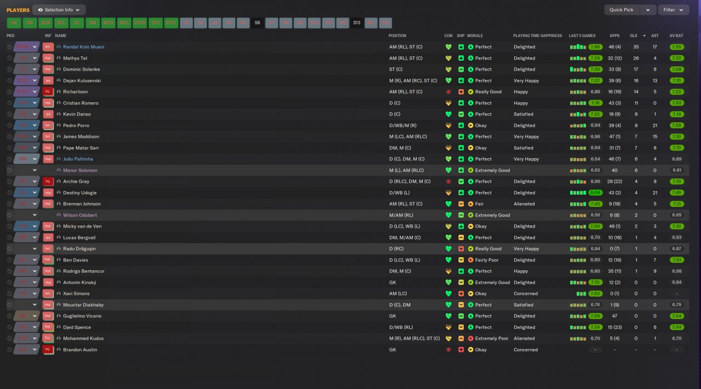
Task: Click the Okay morale icon for Pape Matar Sarr
Action: tap(470, 148)
